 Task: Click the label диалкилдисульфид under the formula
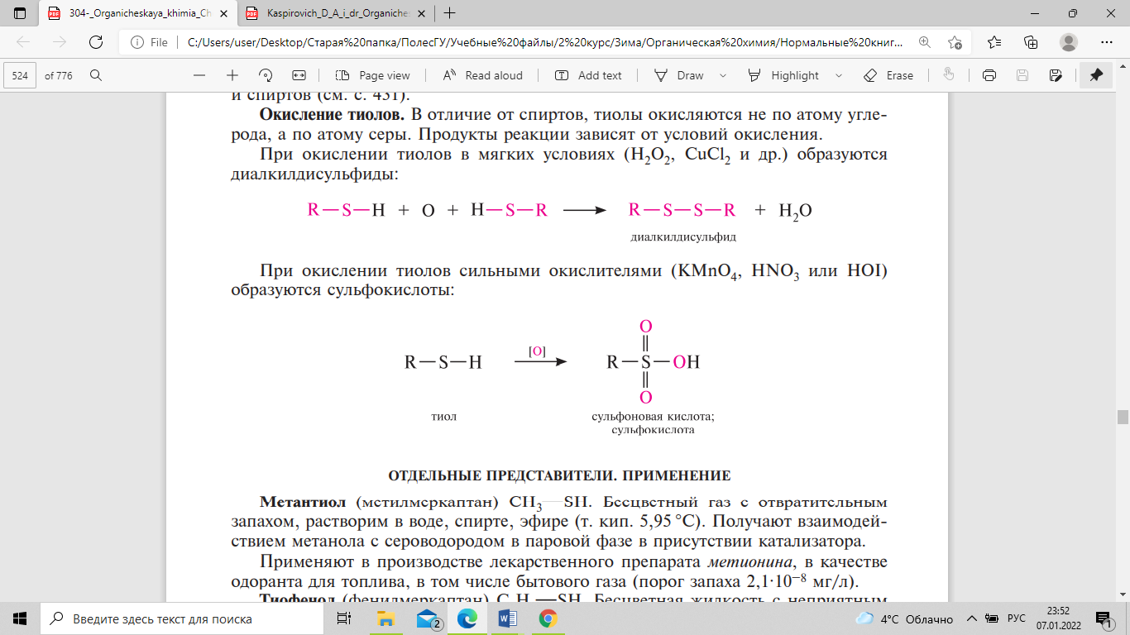coord(683,236)
